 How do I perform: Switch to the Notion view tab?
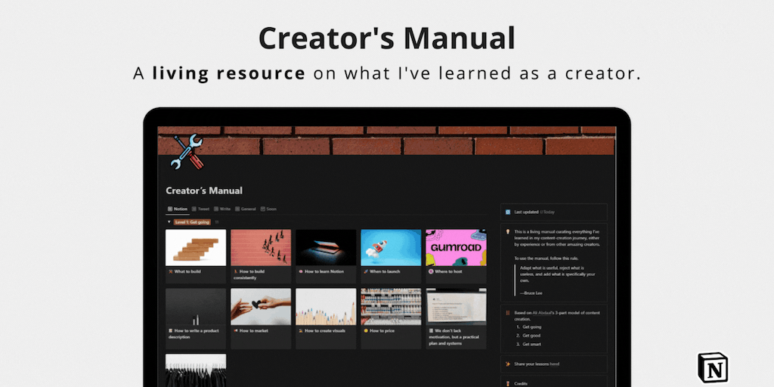click(x=177, y=209)
